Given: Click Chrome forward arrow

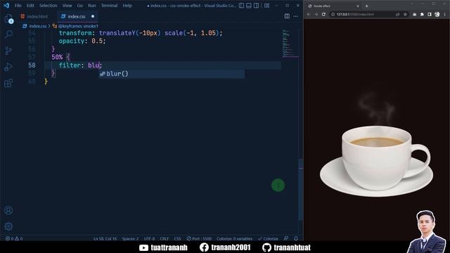Looking at the screenshot, I should pyautogui.click(x=316, y=14).
